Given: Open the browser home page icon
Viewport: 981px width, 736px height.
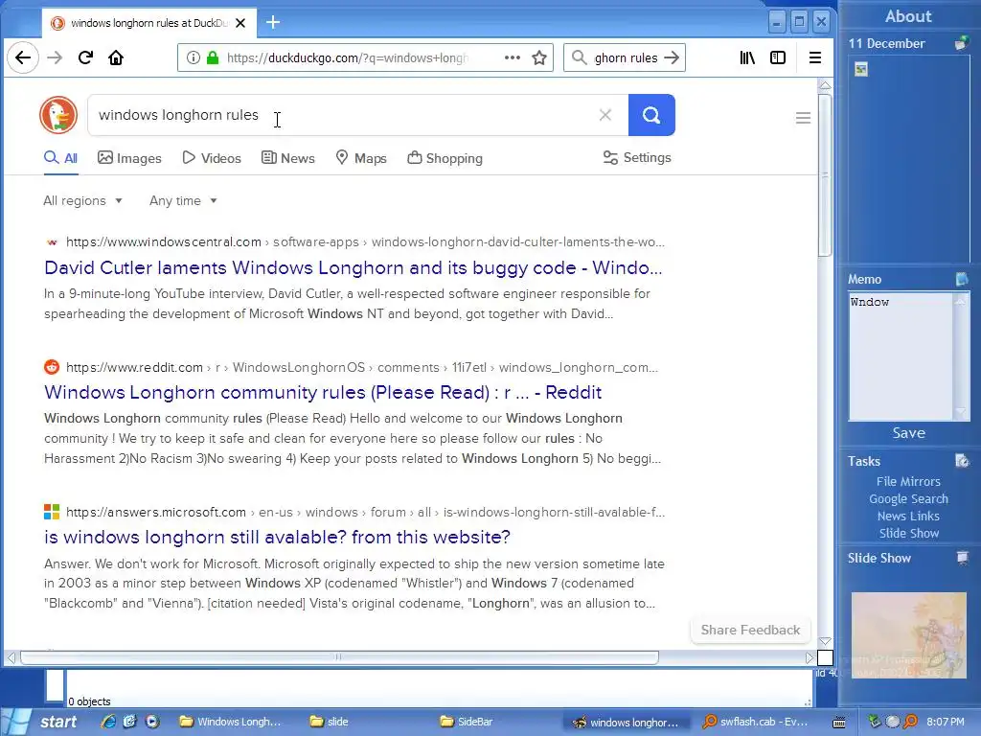Looking at the screenshot, I should pyautogui.click(x=116, y=57).
